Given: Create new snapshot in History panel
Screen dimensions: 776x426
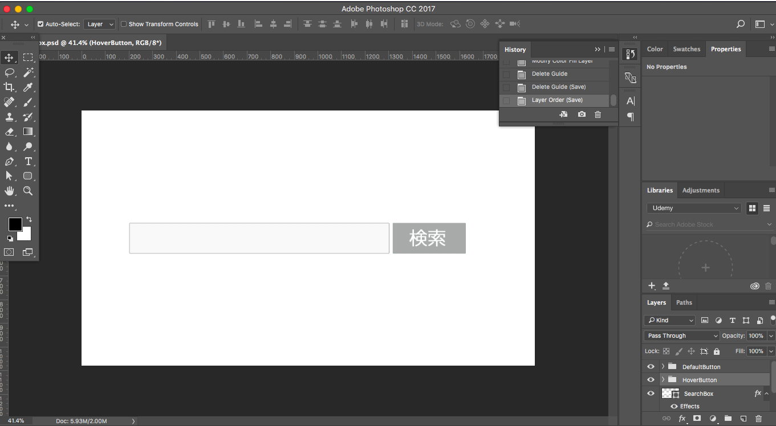Looking at the screenshot, I should tap(581, 114).
